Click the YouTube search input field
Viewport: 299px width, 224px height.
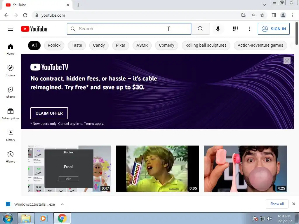[x=129, y=29]
